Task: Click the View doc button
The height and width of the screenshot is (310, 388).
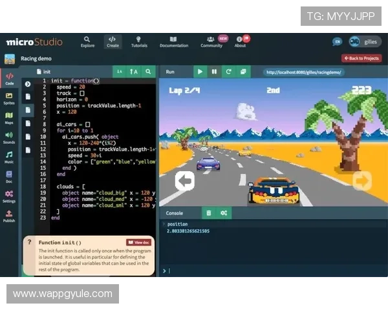Action: click(x=138, y=242)
